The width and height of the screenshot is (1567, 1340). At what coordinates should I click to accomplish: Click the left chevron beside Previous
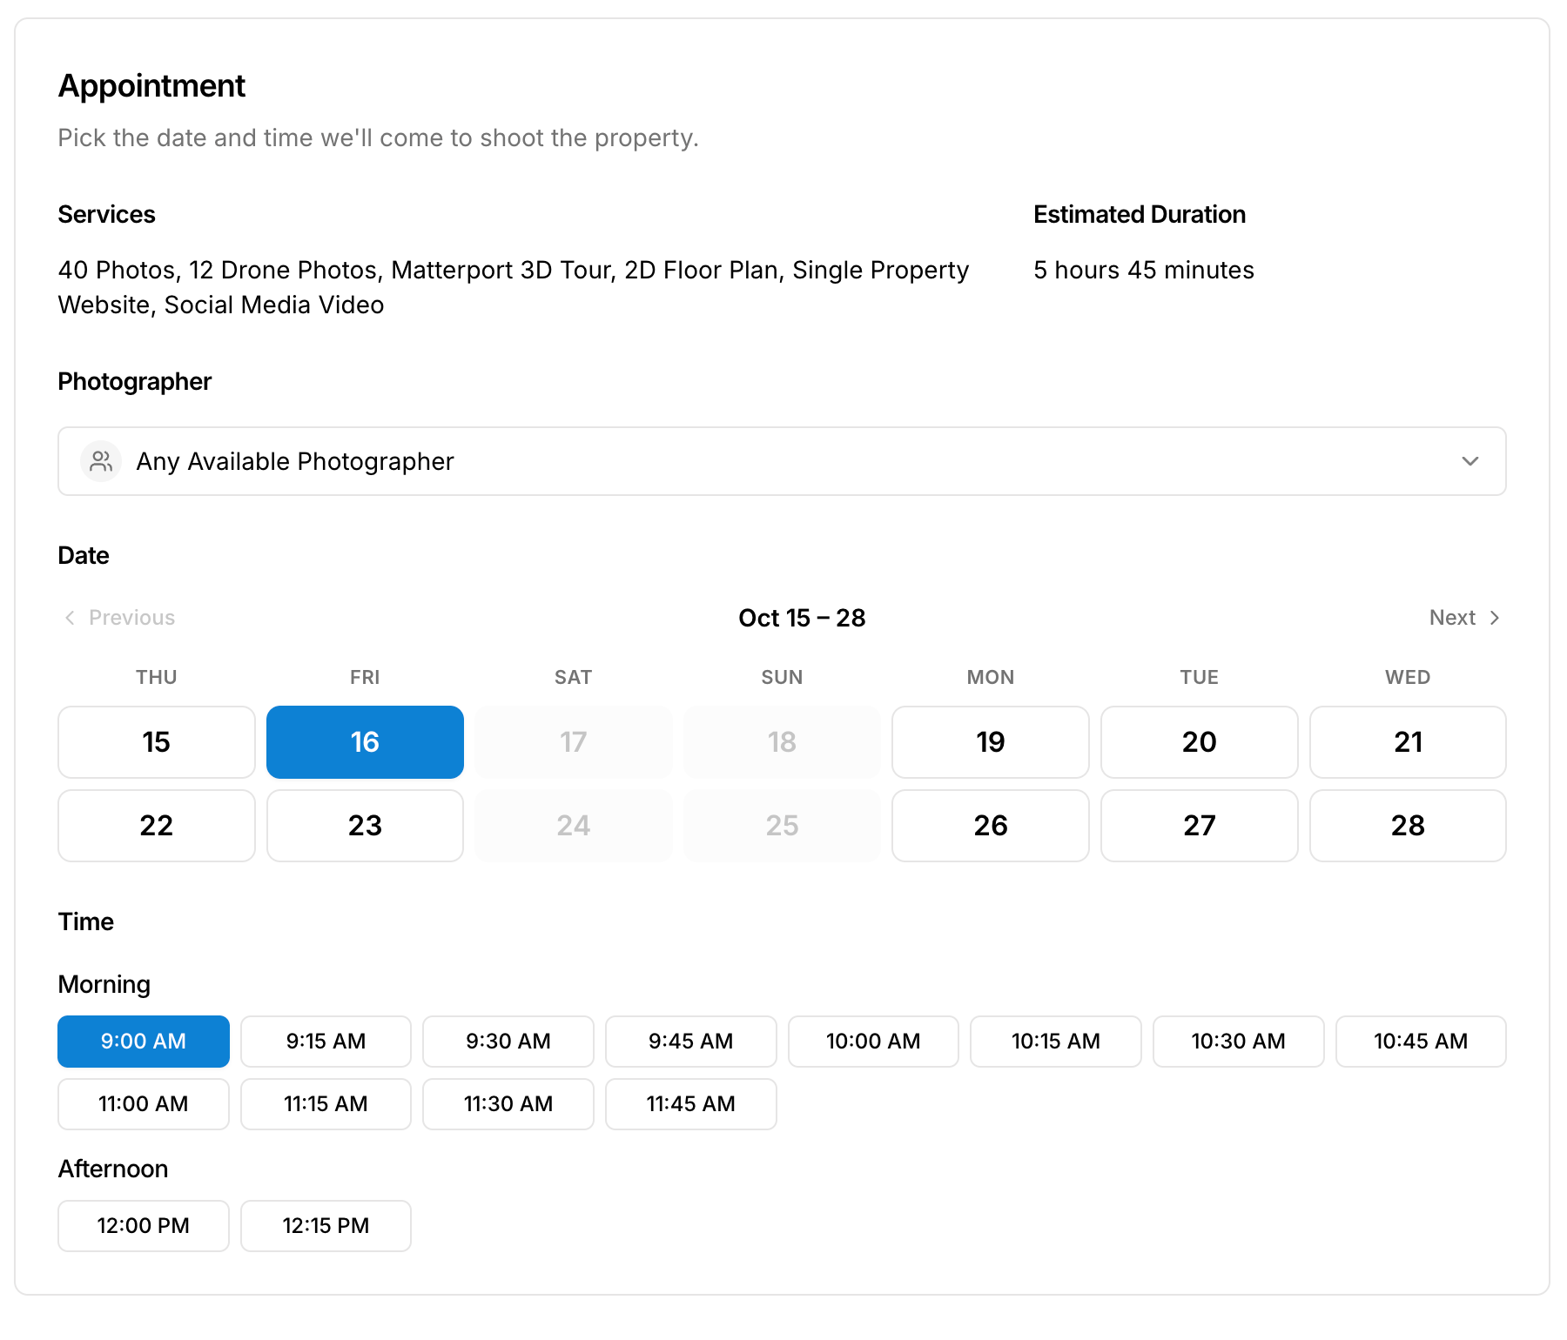tap(70, 618)
